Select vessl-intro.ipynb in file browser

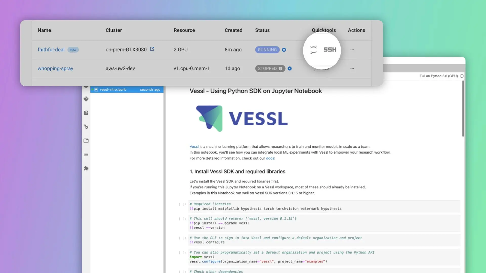(113, 90)
